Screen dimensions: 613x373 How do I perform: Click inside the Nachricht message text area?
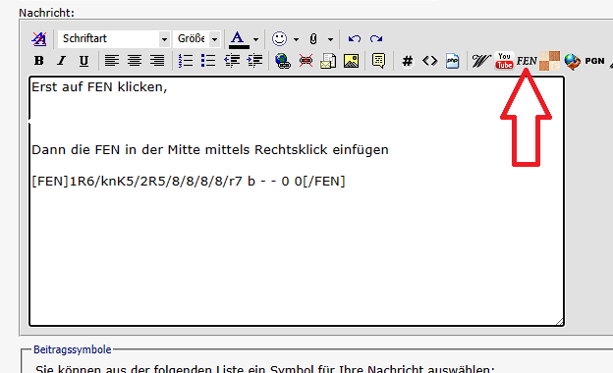297,201
